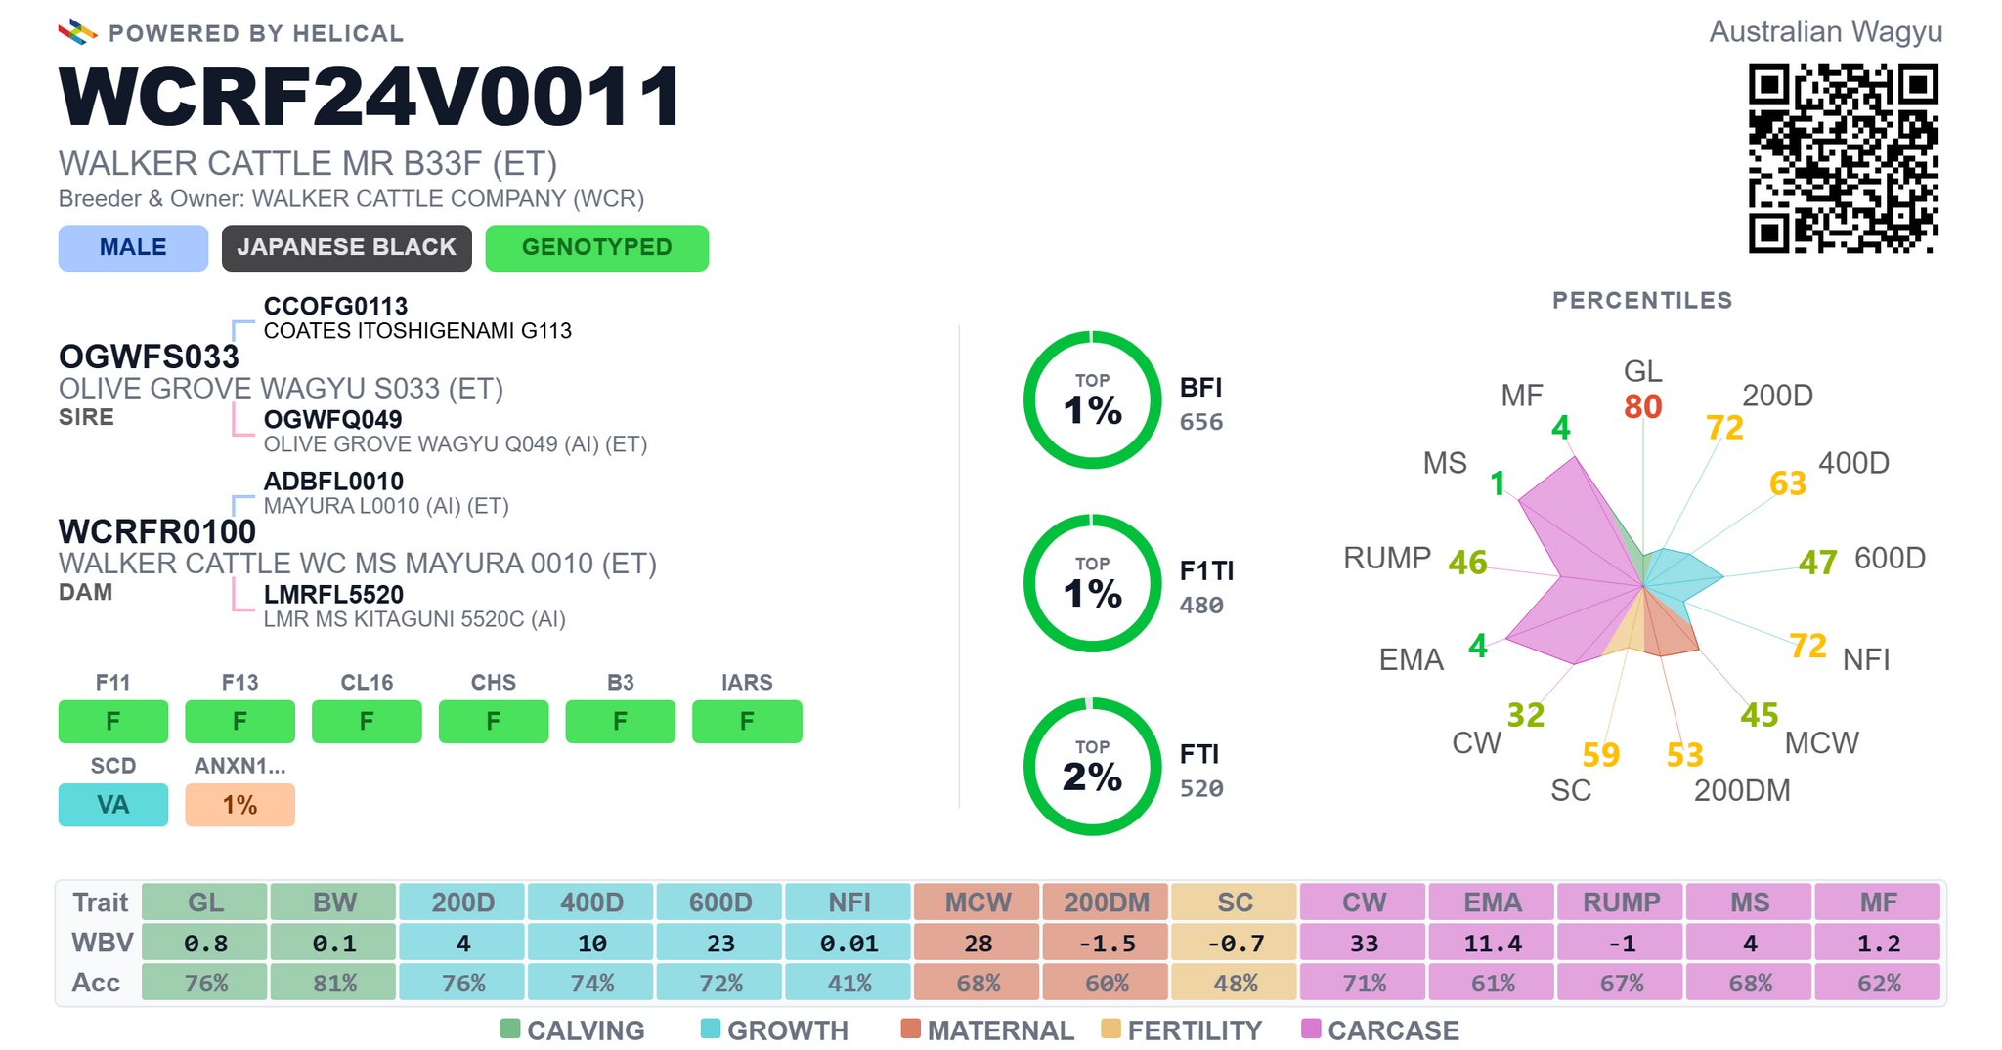This screenshot has width=2002, height=1050.
Task: Click the CALVING legend color swatch
Action: (x=510, y=1028)
